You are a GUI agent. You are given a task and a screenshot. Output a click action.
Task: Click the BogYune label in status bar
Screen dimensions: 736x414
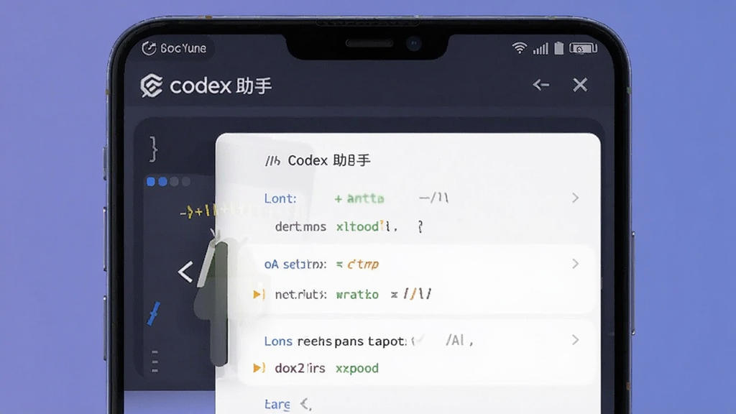tap(183, 48)
